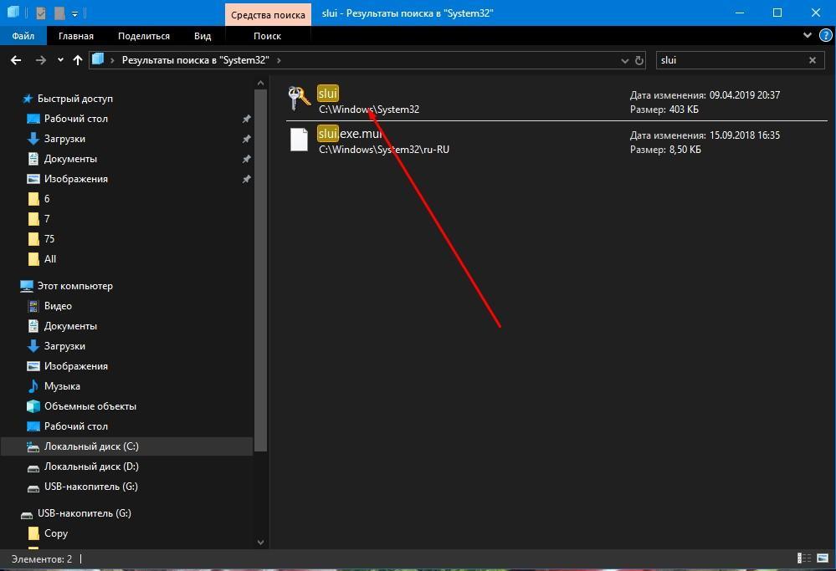Click the breadcrumb chevron after System32 results
The height and width of the screenshot is (571, 836).
click(279, 60)
